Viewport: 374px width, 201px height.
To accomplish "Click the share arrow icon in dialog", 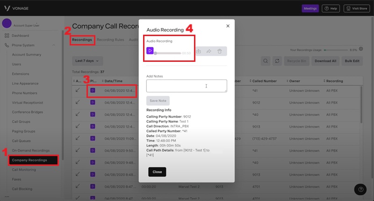I will [x=209, y=51].
